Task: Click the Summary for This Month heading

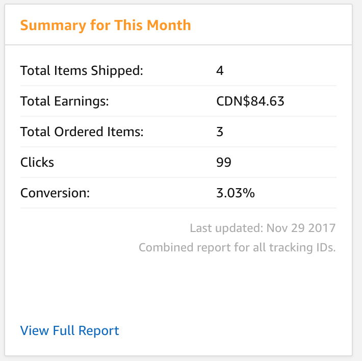Action: click(x=106, y=25)
